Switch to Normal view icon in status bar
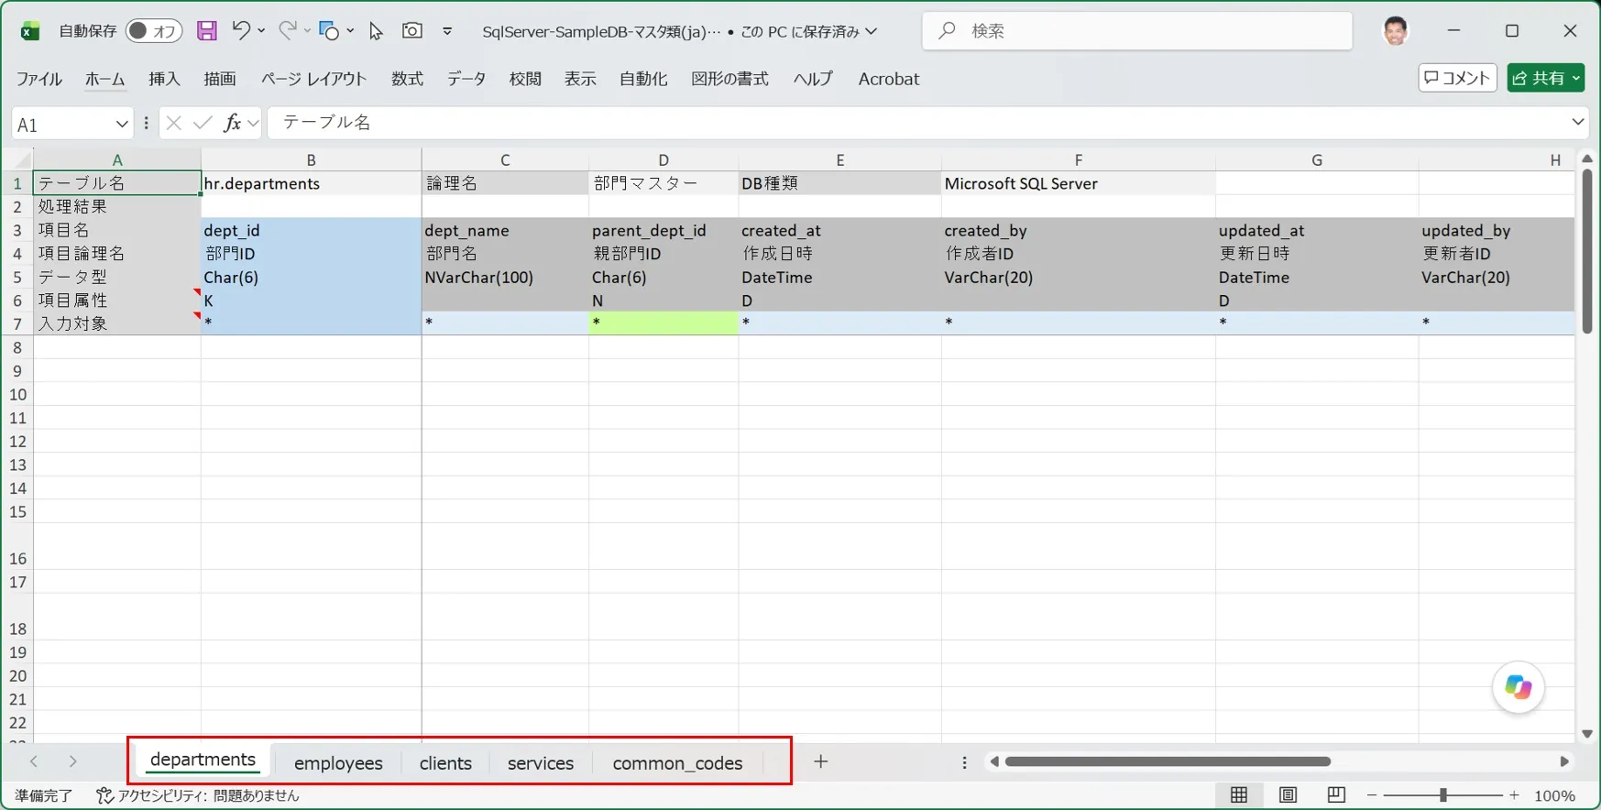 1239,795
